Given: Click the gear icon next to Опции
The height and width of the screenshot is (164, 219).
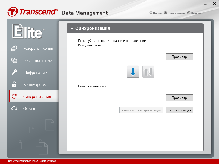Looking at the screenshot, I should pos(151,13).
